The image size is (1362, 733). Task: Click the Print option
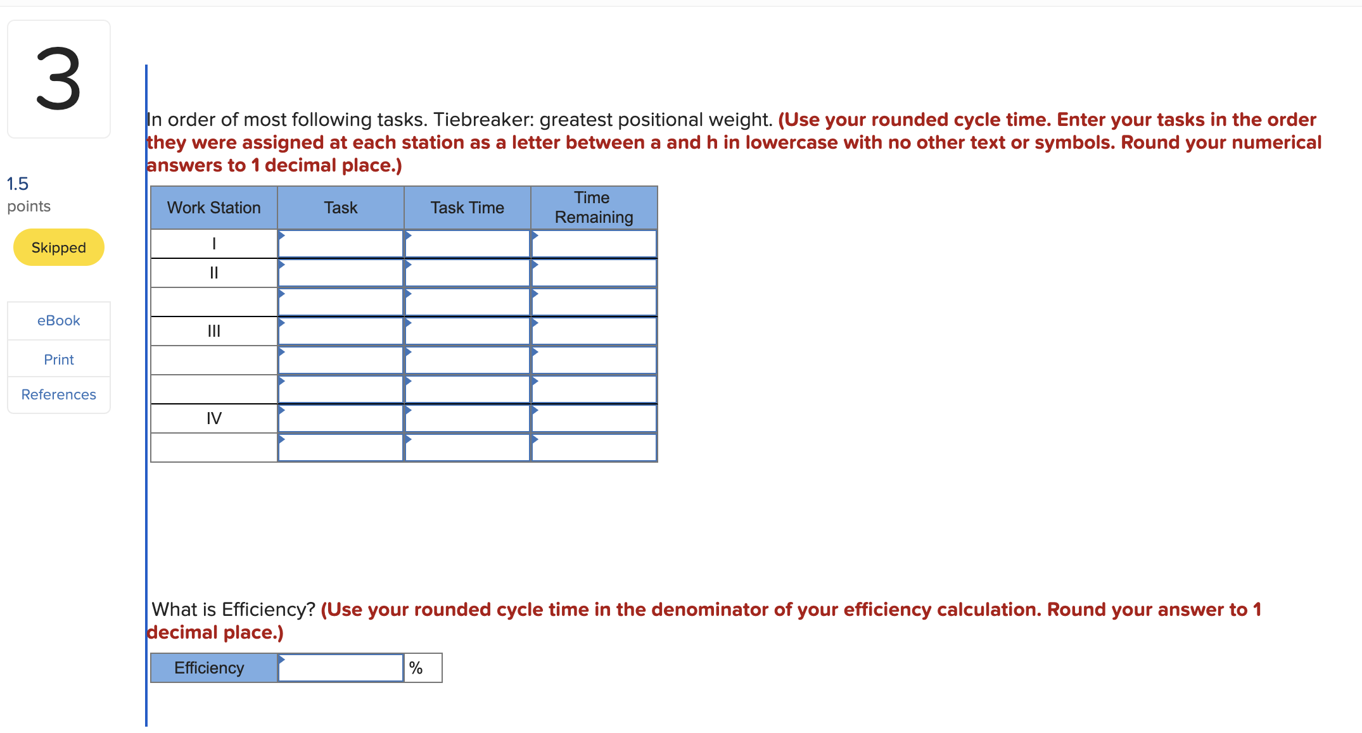coord(59,360)
